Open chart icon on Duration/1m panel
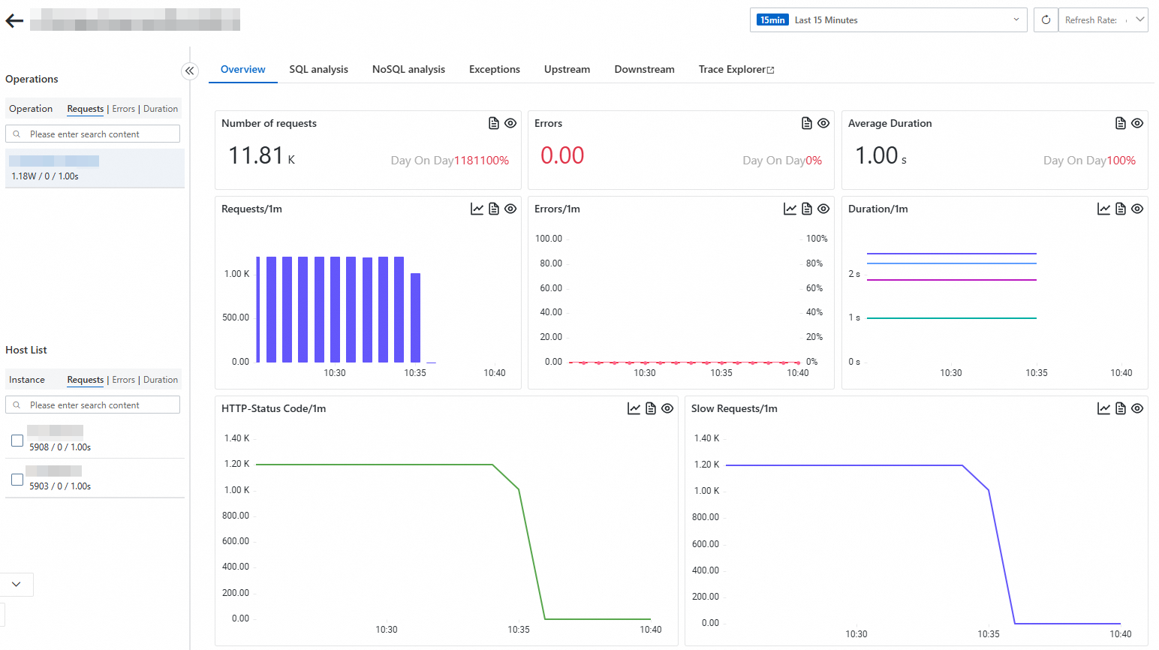This screenshot has width=1159, height=650. [1104, 209]
